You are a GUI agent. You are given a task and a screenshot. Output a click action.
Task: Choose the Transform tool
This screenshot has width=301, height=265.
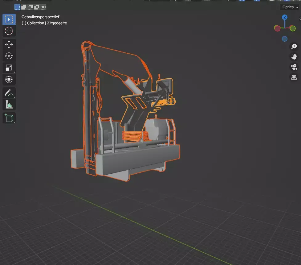9,79
